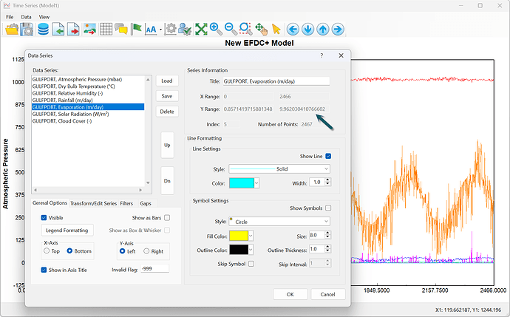
Task: Click the cyan line color swatch
Action: [242, 183]
